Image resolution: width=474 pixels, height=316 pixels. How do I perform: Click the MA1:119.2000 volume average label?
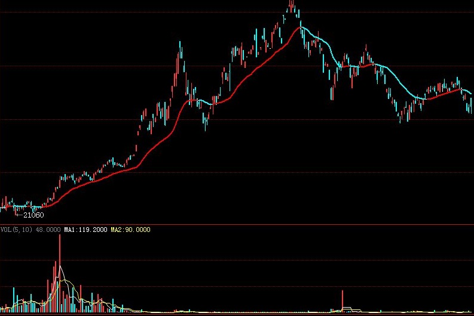click(85, 230)
